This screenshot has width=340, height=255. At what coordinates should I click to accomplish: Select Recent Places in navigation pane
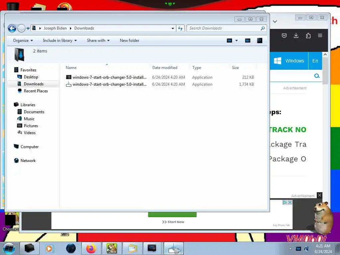tap(36, 91)
